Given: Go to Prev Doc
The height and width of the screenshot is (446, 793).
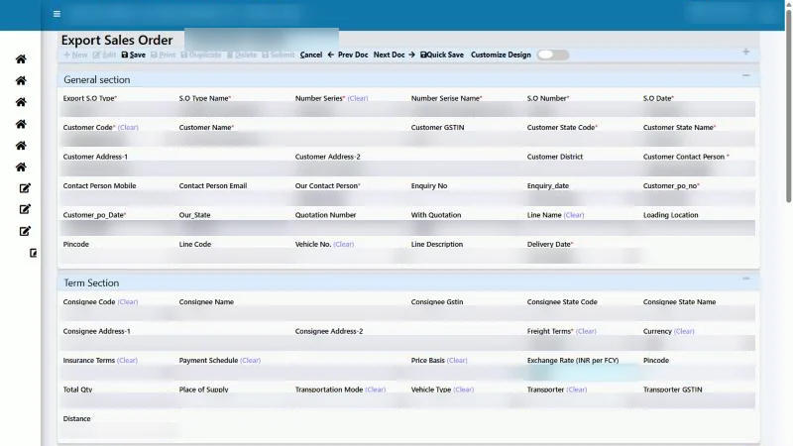Looking at the screenshot, I should point(348,55).
